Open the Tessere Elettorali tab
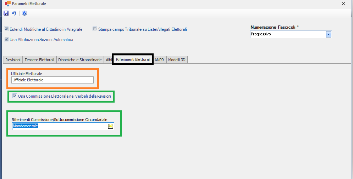Viewport: 353px width, 179px height. pos(39,60)
